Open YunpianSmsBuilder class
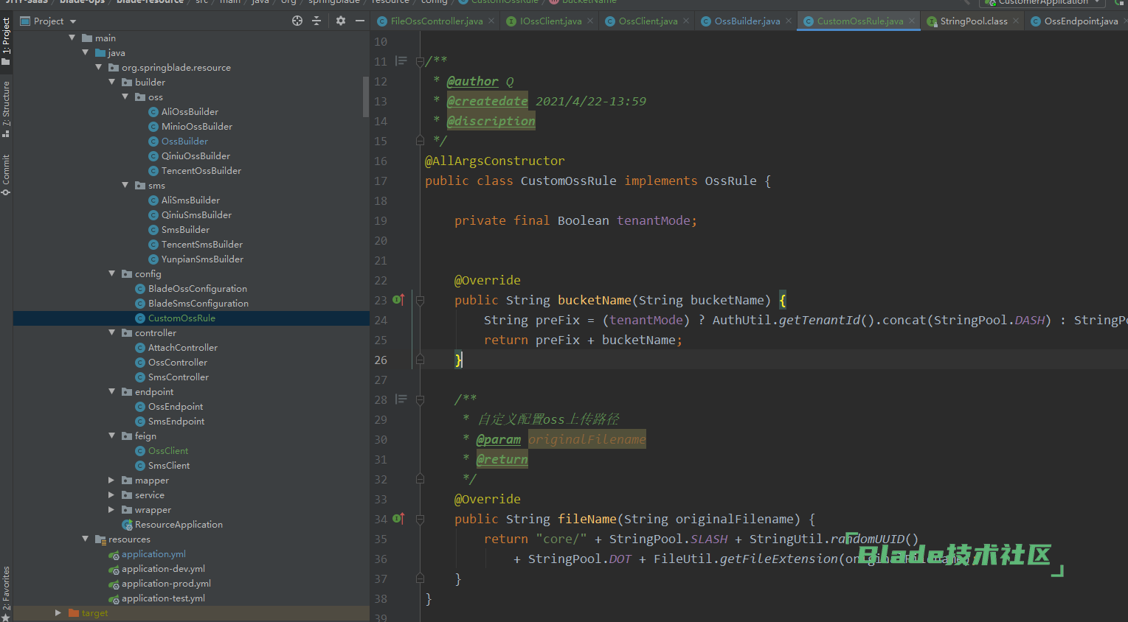The width and height of the screenshot is (1128, 622). click(202, 259)
